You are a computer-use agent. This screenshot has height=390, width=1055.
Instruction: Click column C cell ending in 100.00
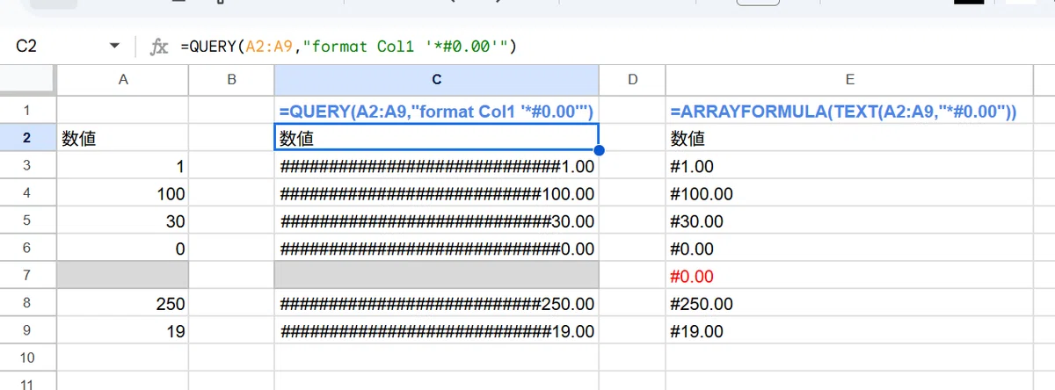pos(437,193)
